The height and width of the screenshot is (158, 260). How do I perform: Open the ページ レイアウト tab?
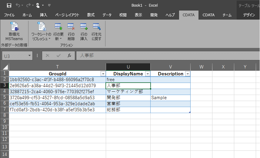click(x=67, y=15)
